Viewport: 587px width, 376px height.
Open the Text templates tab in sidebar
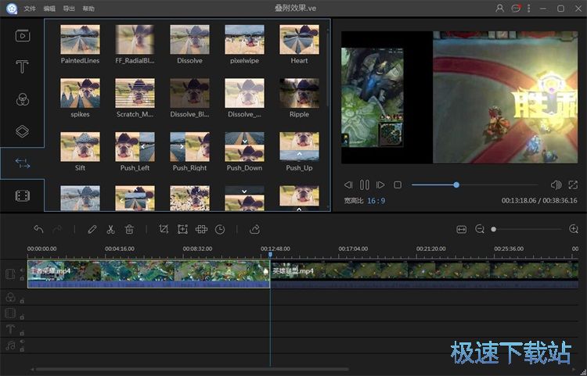pos(22,67)
